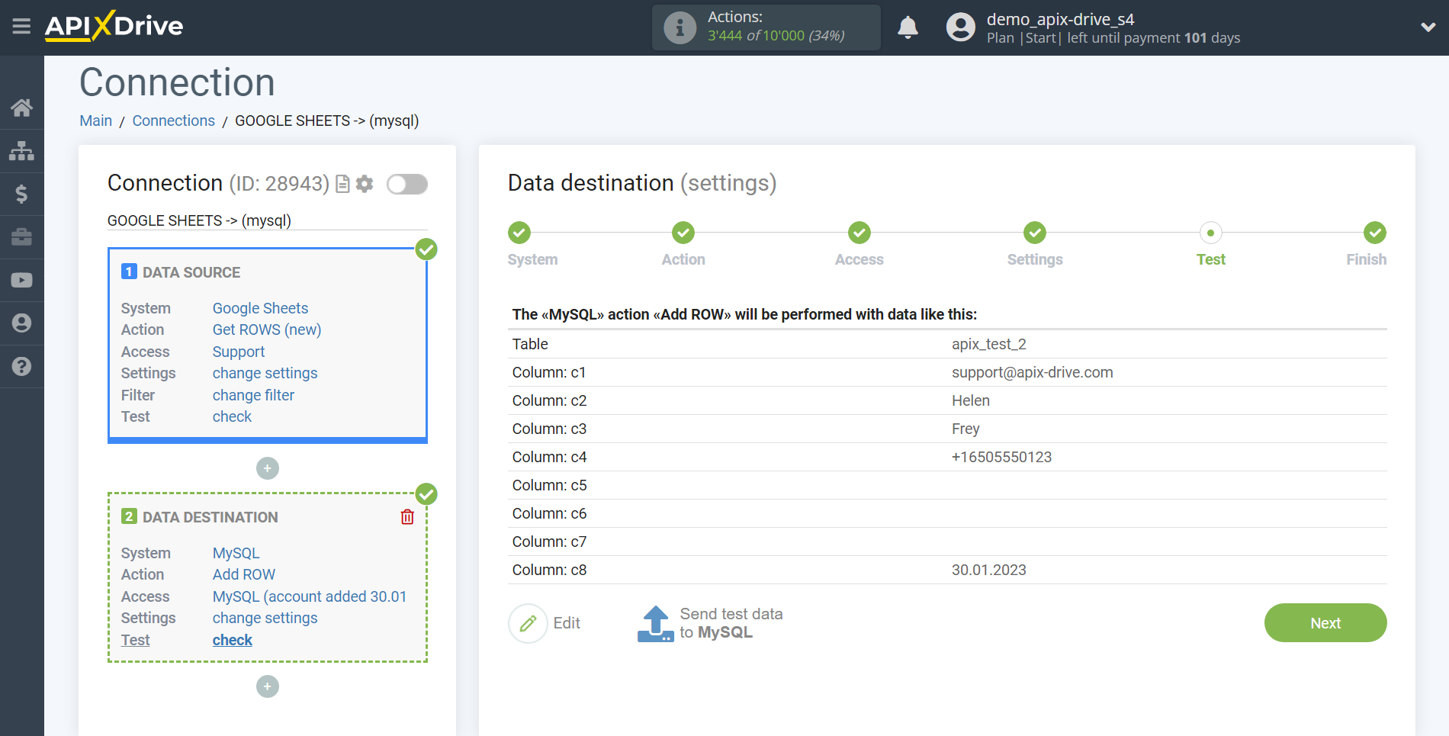Click the demo_apix-drive_s4 account name
This screenshot has height=736, width=1449.
[x=1060, y=19]
